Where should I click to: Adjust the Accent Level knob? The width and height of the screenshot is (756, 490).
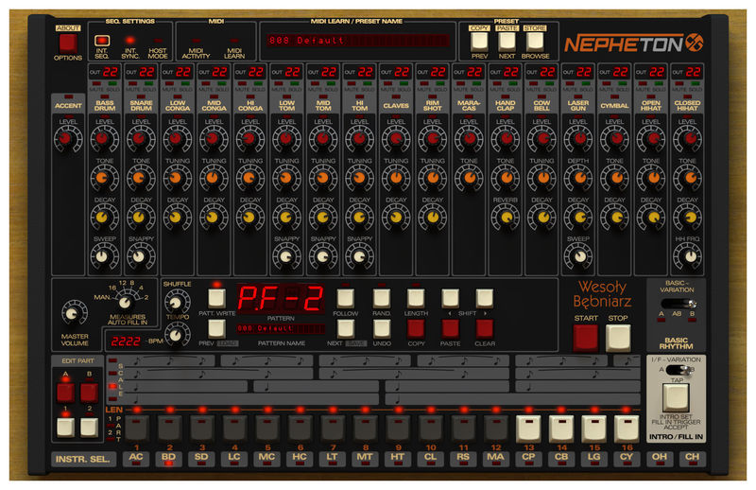coord(67,139)
